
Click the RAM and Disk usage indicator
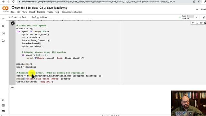tap(188, 17)
